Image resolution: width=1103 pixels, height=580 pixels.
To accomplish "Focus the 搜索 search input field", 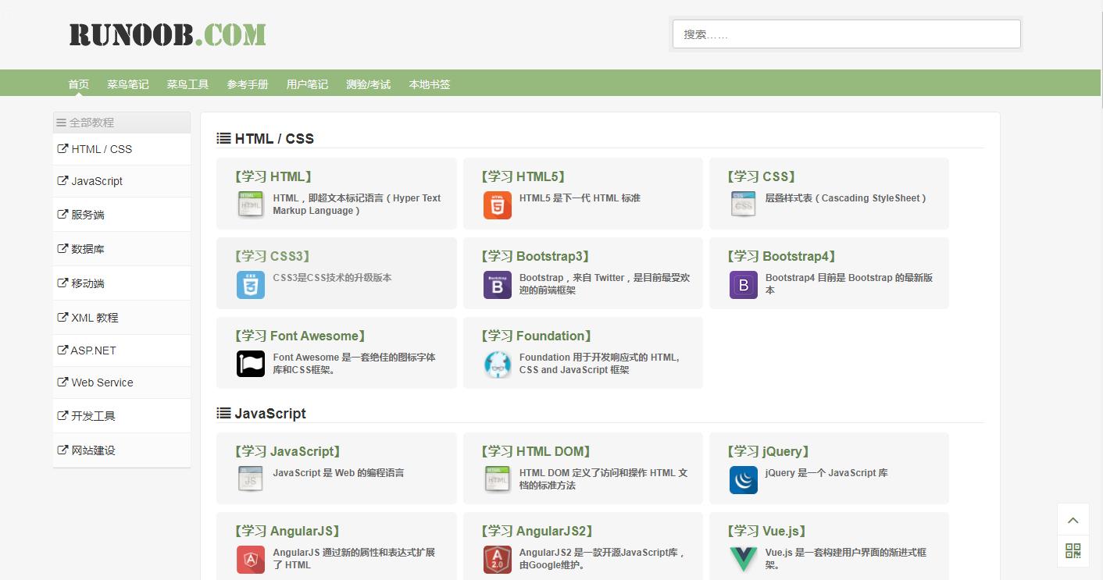I will tap(847, 34).
